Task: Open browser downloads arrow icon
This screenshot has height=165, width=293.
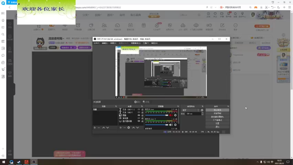Action: (261, 7)
